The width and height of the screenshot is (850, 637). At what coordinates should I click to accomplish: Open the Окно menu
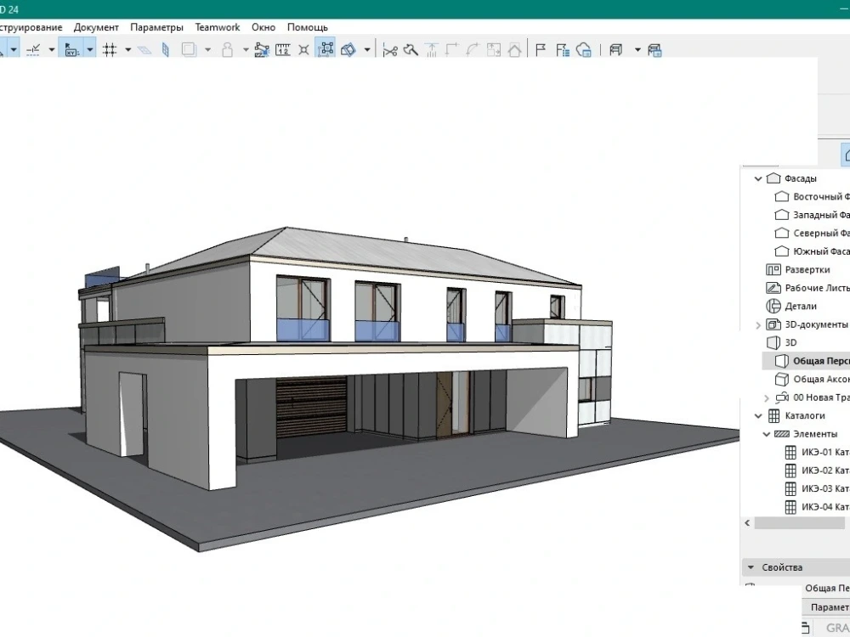[x=263, y=27]
